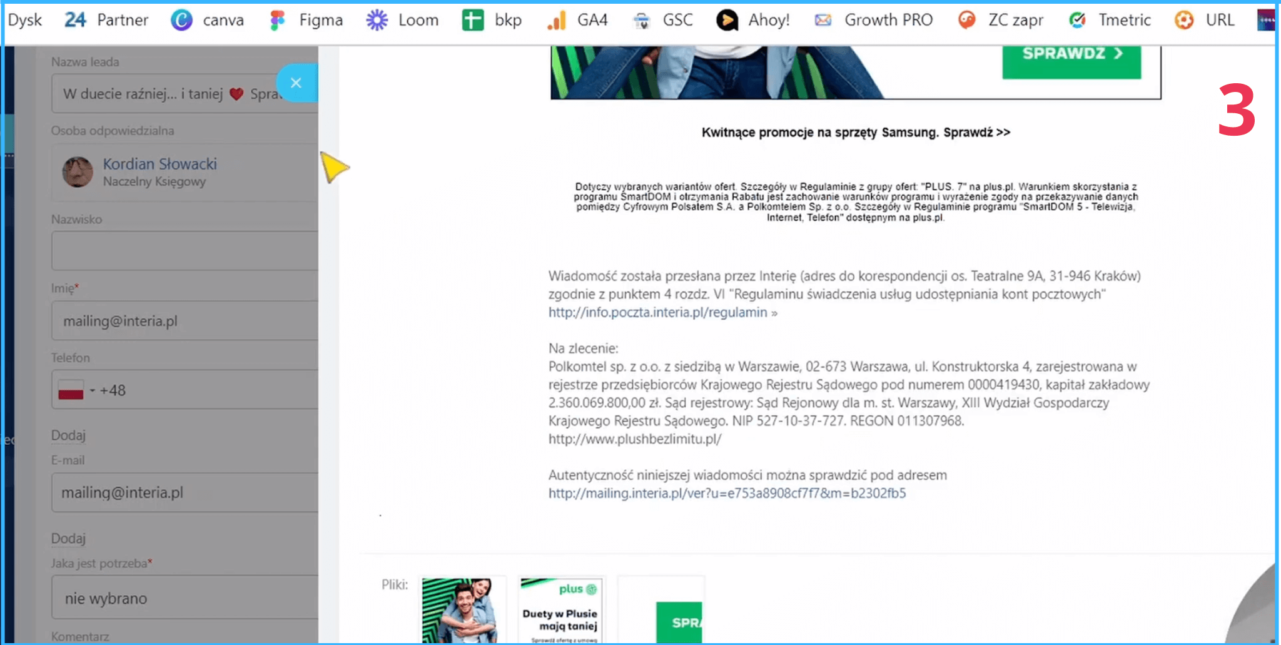1281x645 pixels.
Task: Click the E-mail input field
Action: [185, 492]
